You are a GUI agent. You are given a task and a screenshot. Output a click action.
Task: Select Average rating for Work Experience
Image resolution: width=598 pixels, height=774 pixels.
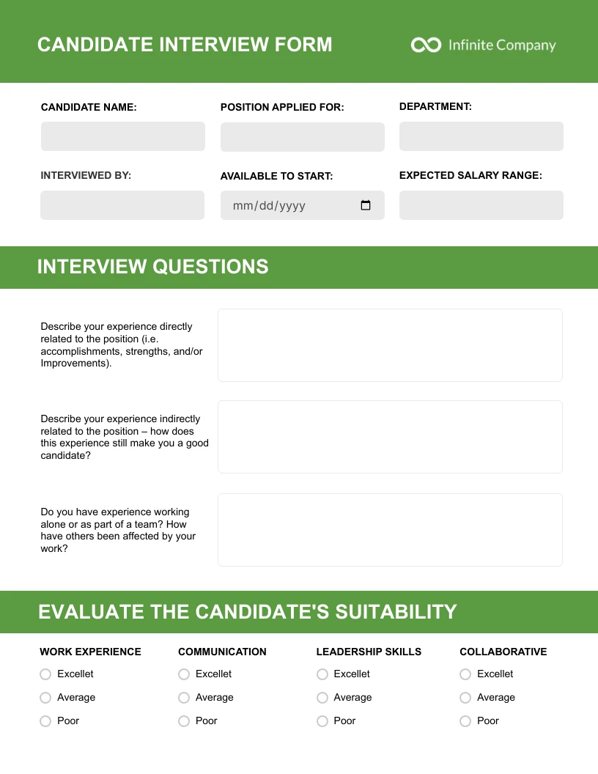(x=45, y=698)
